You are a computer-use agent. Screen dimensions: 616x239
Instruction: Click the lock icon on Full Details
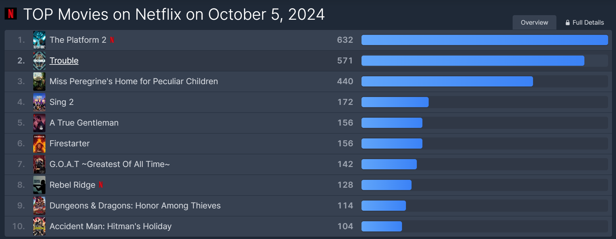[x=568, y=23]
